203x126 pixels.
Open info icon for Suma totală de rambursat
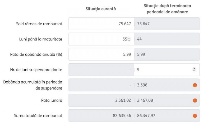pos(195,116)
